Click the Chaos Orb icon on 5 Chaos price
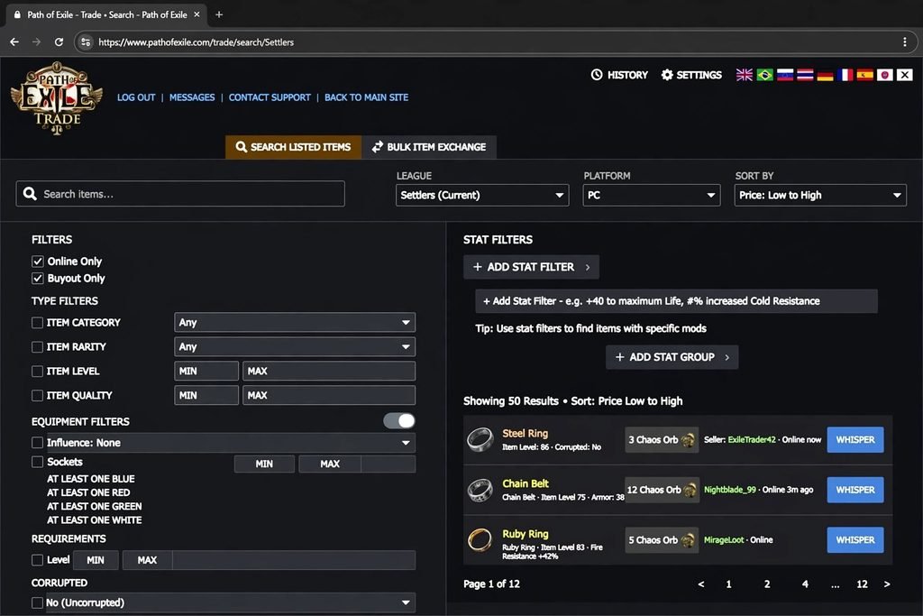 [688, 540]
